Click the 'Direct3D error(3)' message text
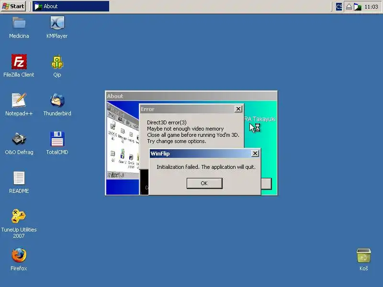 pos(167,122)
